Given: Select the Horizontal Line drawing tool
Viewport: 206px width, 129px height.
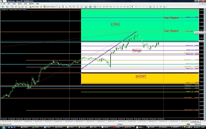Looking at the screenshot, I should pos(143,7).
